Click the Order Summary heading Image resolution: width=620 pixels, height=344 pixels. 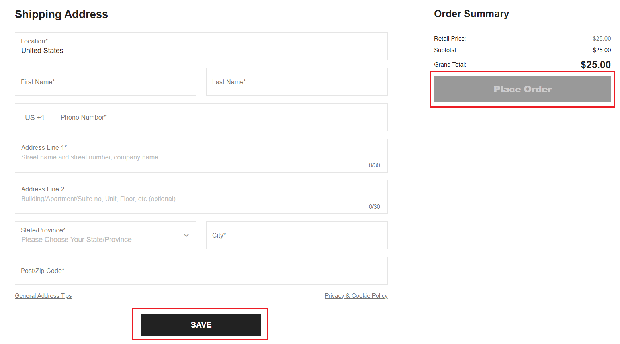[x=471, y=13]
